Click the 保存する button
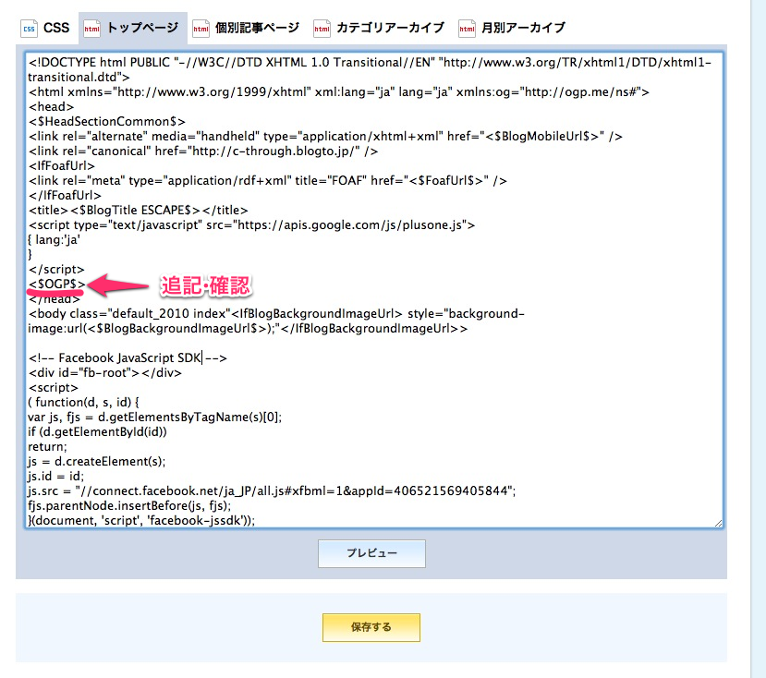766x678 pixels. (x=371, y=627)
